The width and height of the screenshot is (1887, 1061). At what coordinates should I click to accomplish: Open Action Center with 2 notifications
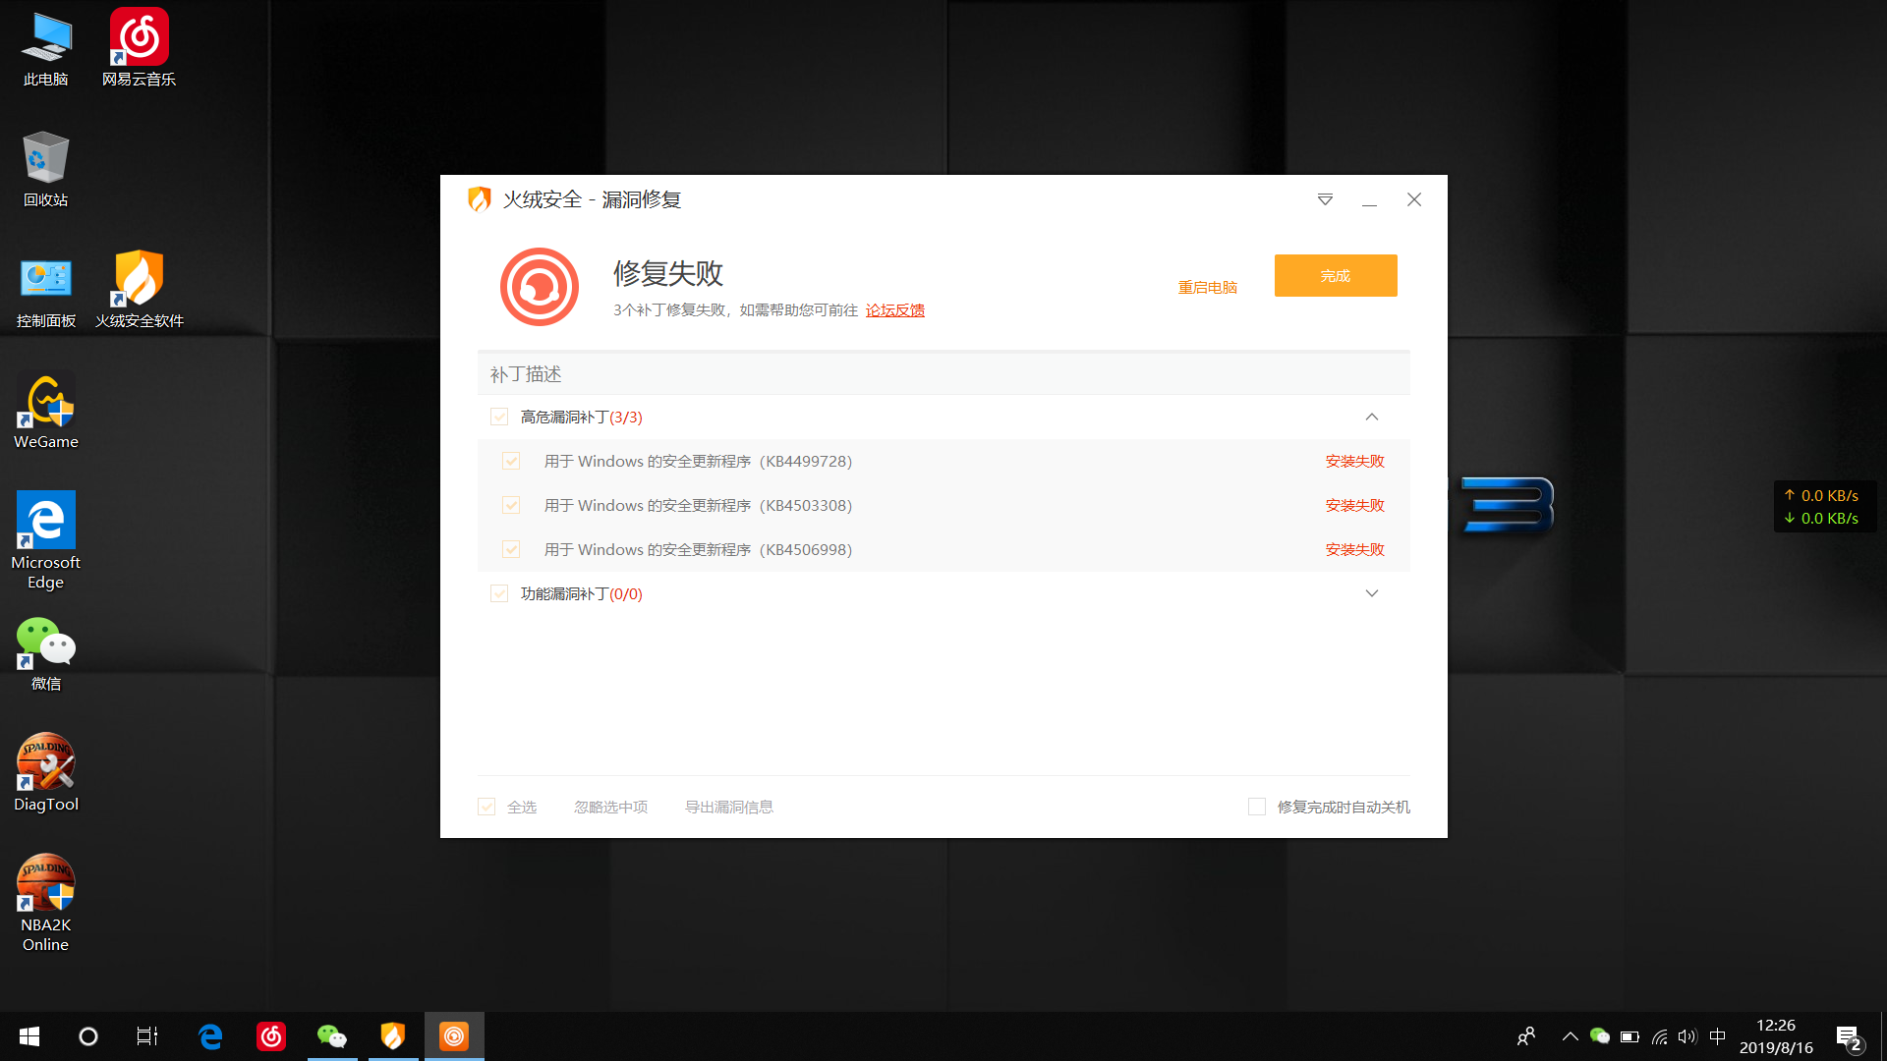[x=1848, y=1035]
